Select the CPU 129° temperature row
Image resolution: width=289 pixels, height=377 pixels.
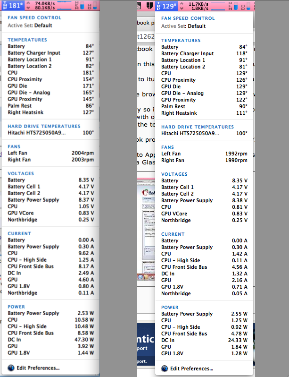coord(204,73)
